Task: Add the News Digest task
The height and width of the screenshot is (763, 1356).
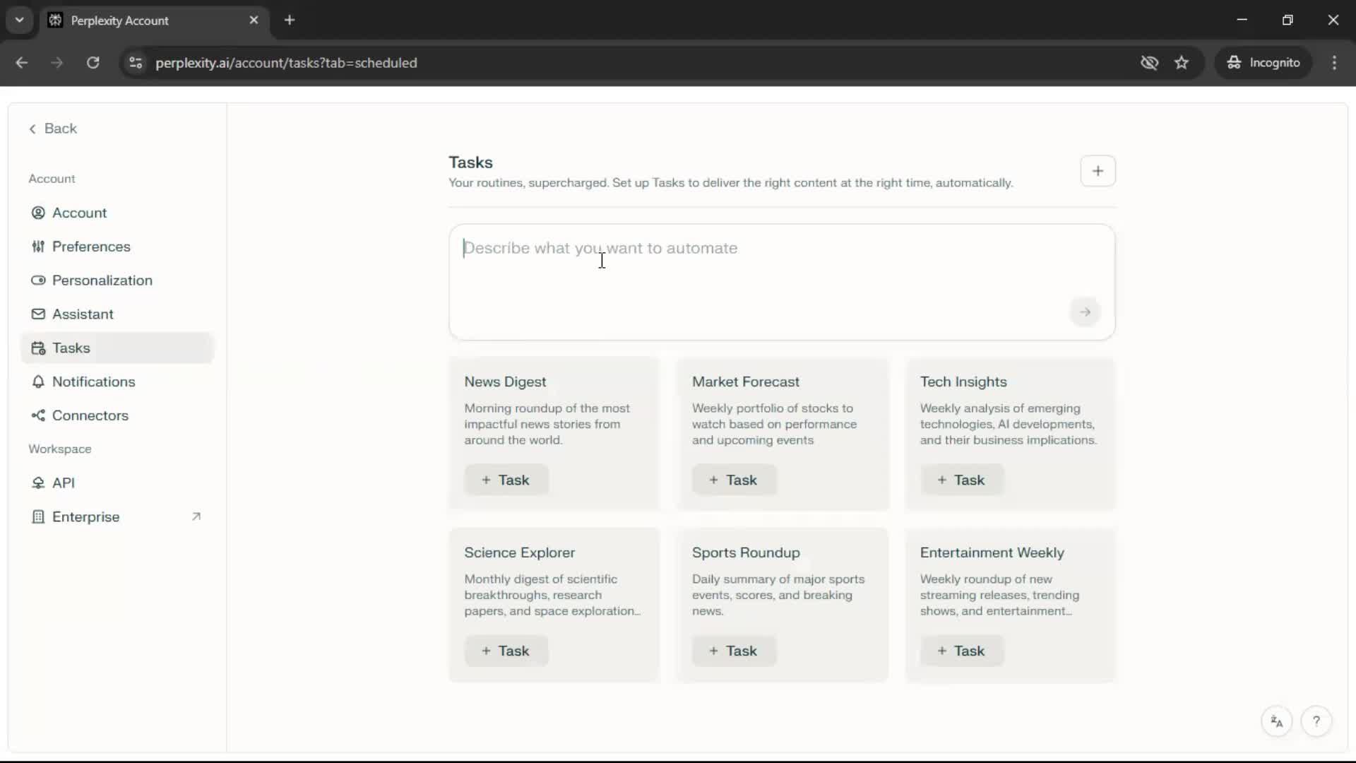Action: tap(506, 480)
